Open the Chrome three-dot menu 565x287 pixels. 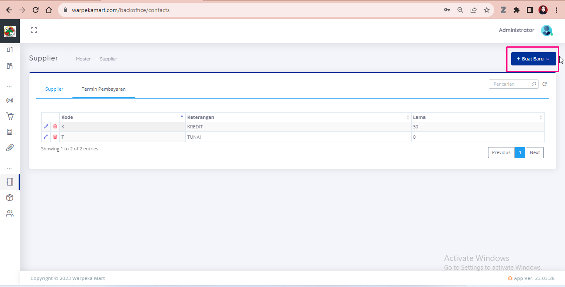pyautogui.click(x=556, y=10)
